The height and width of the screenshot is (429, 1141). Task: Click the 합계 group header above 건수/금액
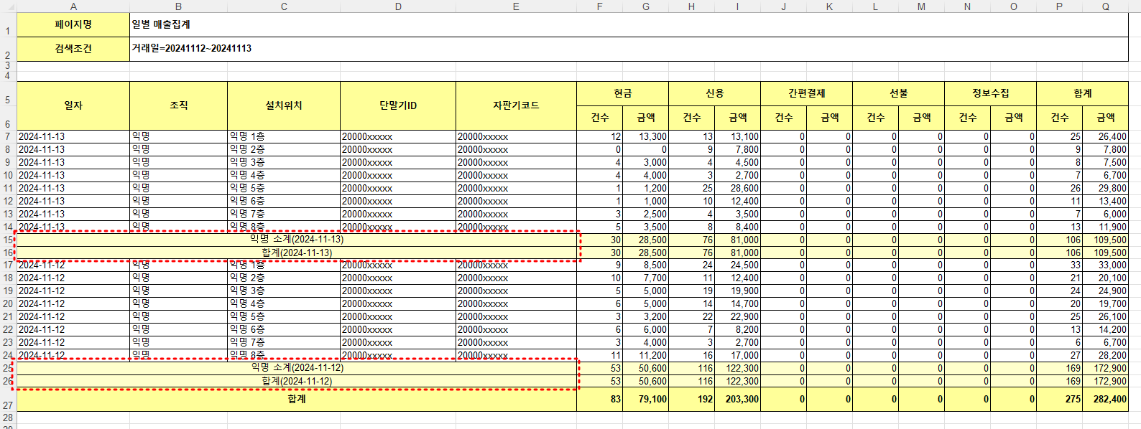pos(1083,93)
